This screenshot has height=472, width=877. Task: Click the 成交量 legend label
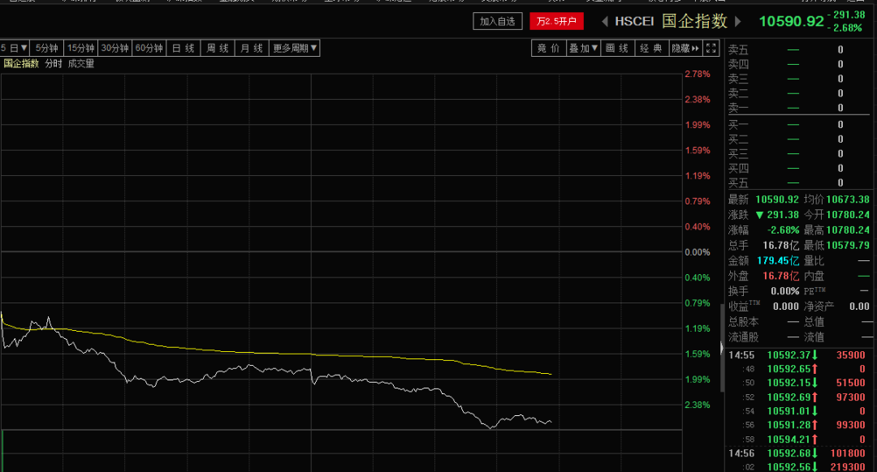81,64
